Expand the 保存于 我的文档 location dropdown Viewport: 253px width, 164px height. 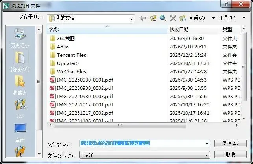[131, 19]
